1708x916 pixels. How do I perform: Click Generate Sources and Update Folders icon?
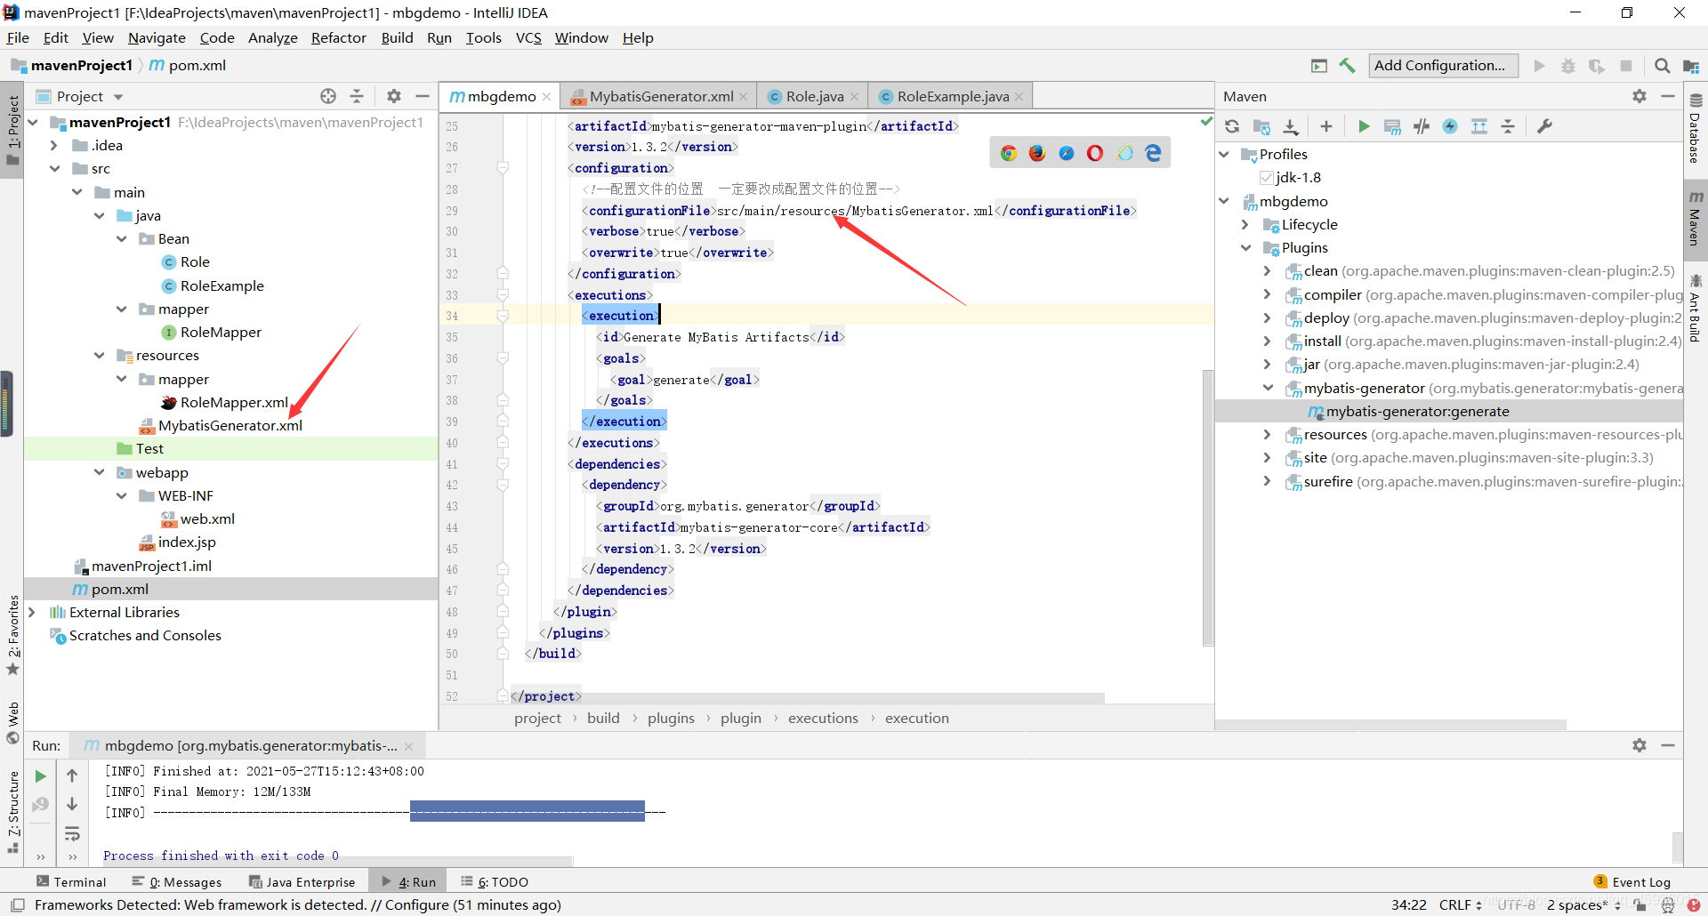(x=1261, y=126)
